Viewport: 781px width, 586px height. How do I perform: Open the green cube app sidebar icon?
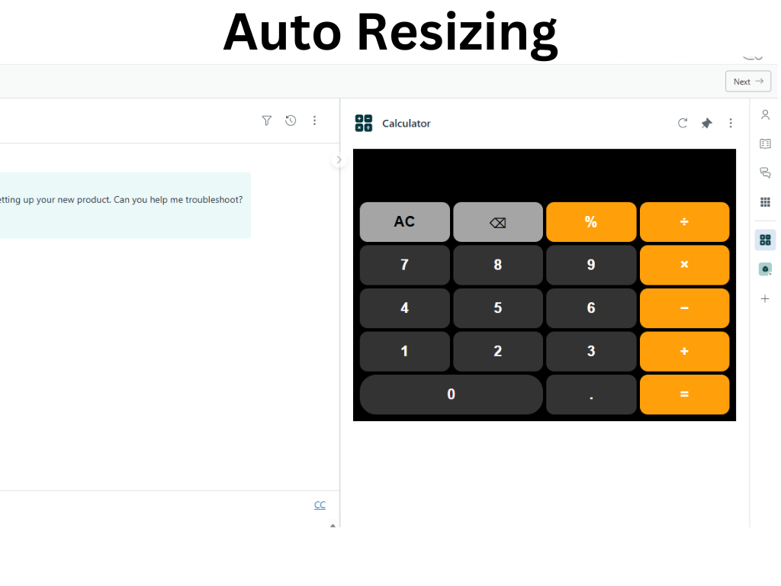(x=765, y=269)
